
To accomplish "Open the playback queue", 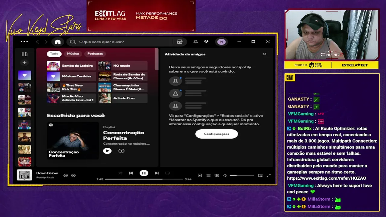I will click(x=208, y=175).
